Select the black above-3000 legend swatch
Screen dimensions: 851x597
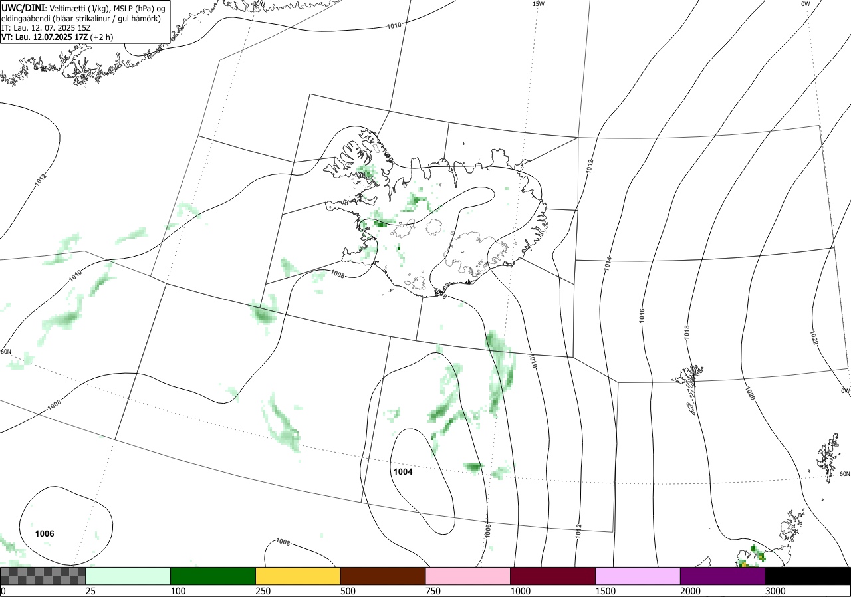[808, 576]
